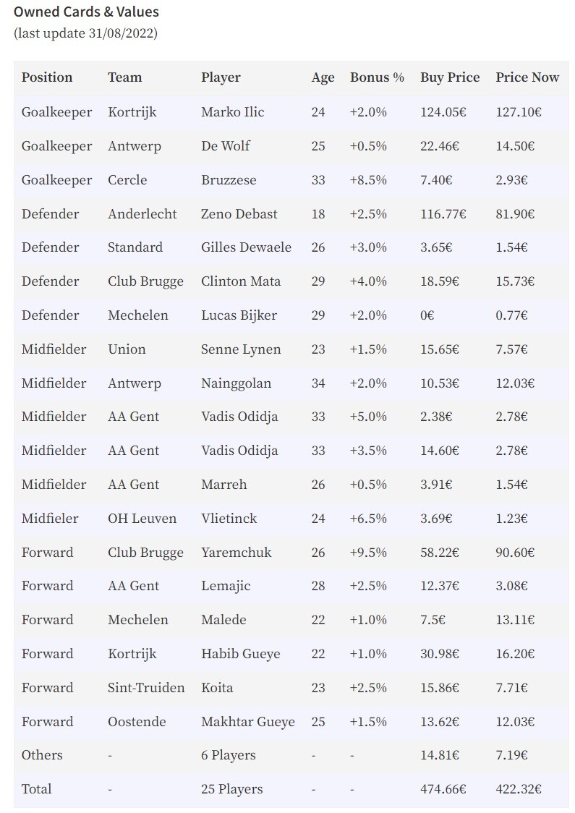This screenshot has height=813, width=575.
Task: Select the OH Leuven team cell
Action: pyautogui.click(x=142, y=518)
